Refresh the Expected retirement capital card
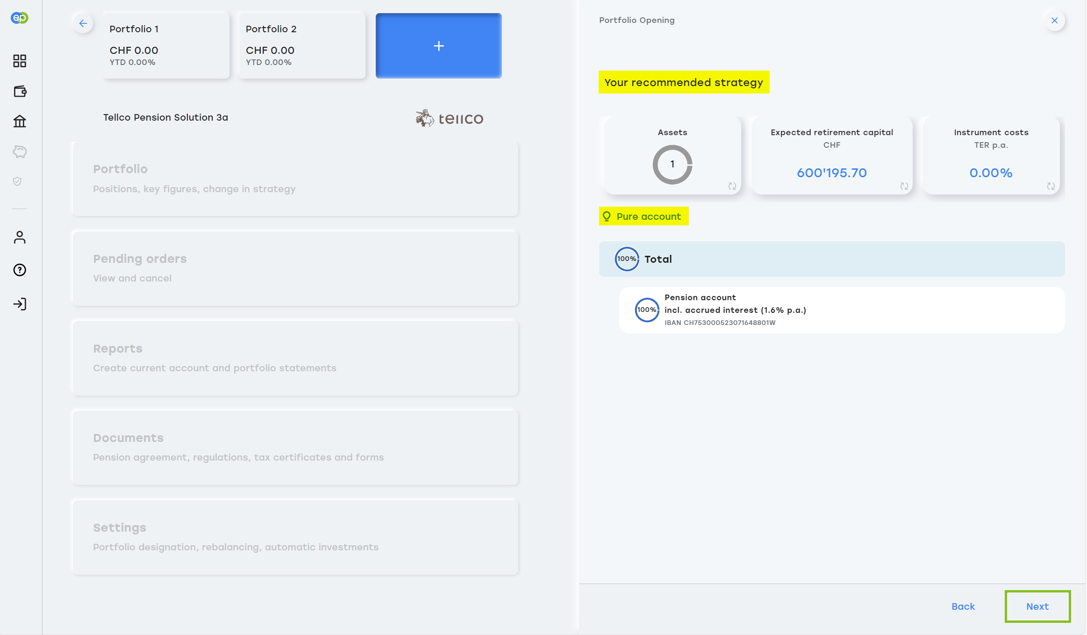The image size is (1087, 635). (x=904, y=186)
